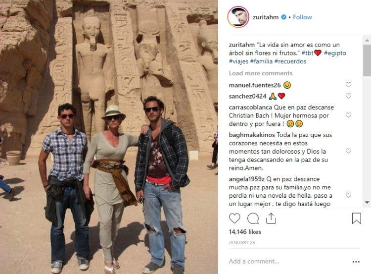The width and height of the screenshot is (371, 274).
Task: Like angela1959z's comment
Action: click(348, 195)
